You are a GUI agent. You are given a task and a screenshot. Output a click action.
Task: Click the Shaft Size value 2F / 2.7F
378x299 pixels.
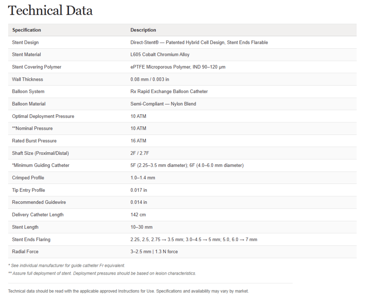click(140, 153)
